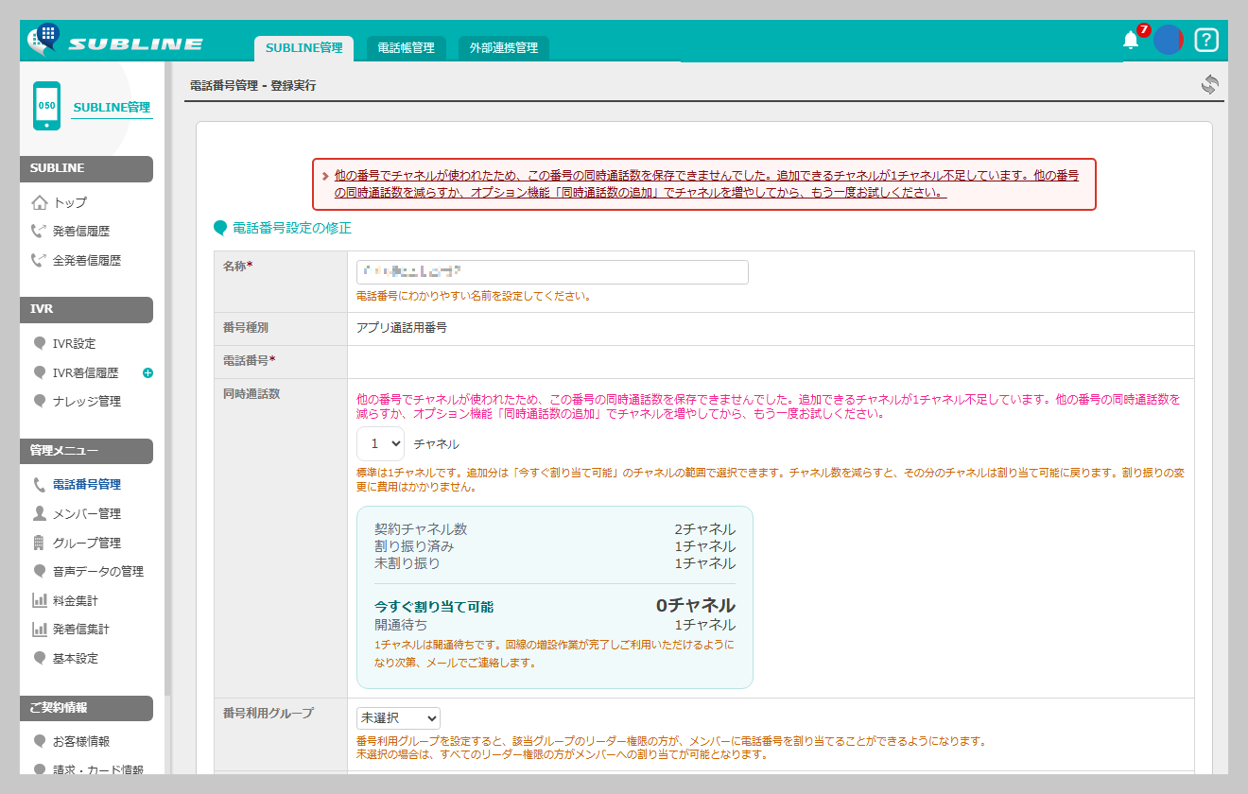Image resolution: width=1248 pixels, height=794 pixels.
Task: Open the 番号利用グループ dropdown
Action: coord(398,718)
